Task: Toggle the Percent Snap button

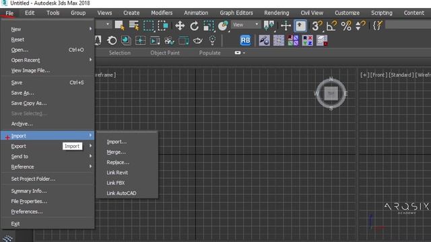Action: [345, 26]
